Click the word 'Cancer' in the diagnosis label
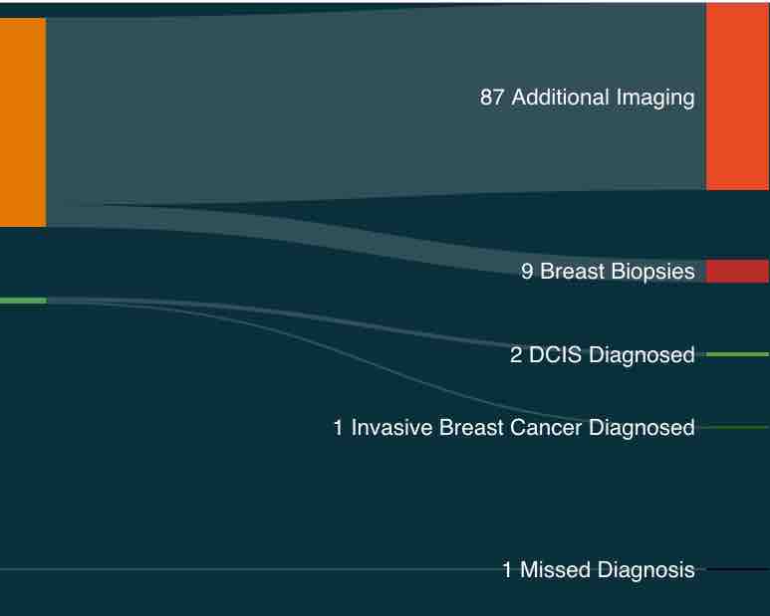 click(546, 427)
